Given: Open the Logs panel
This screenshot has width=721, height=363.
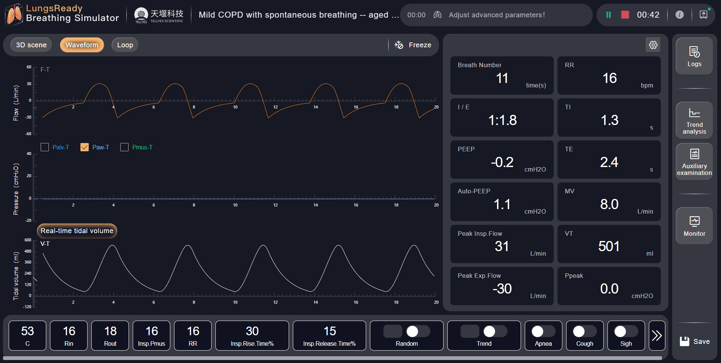Looking at the screenshot, I should pyautogui.click(x=694, y=56).
